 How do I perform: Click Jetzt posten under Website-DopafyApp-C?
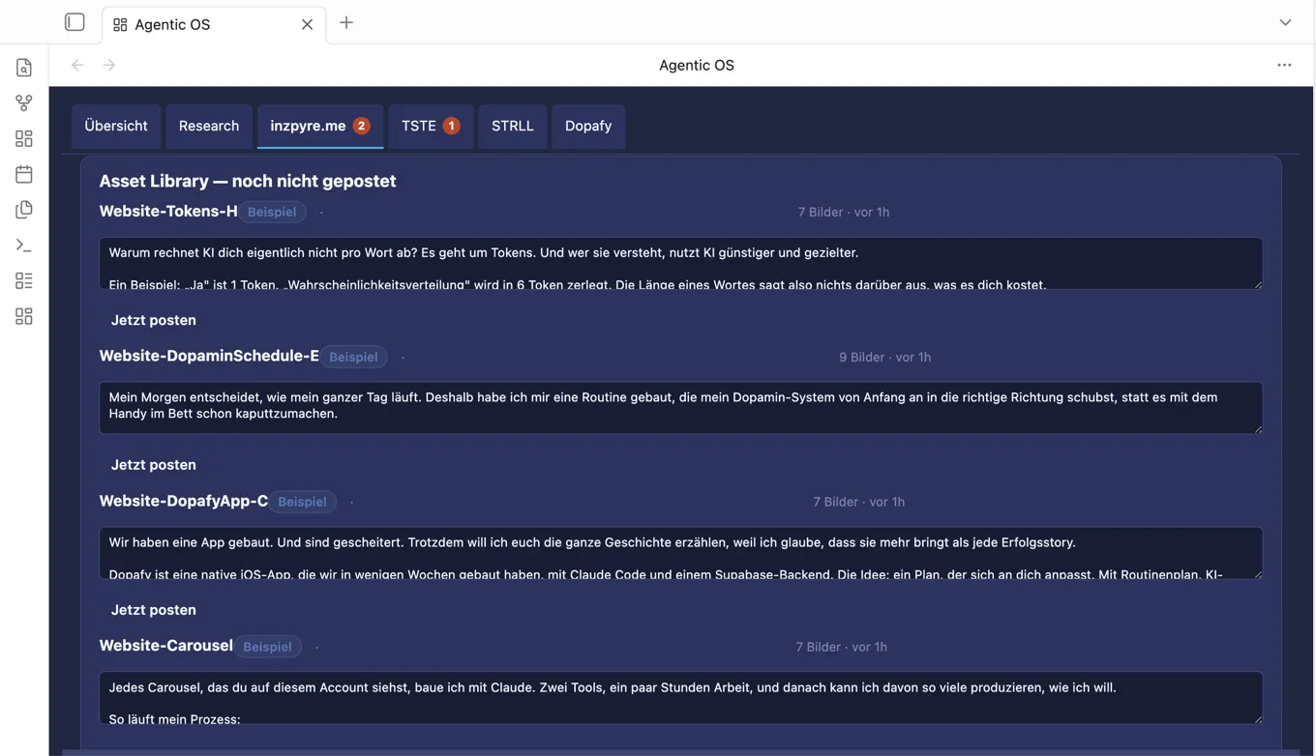tap(154, 610)
